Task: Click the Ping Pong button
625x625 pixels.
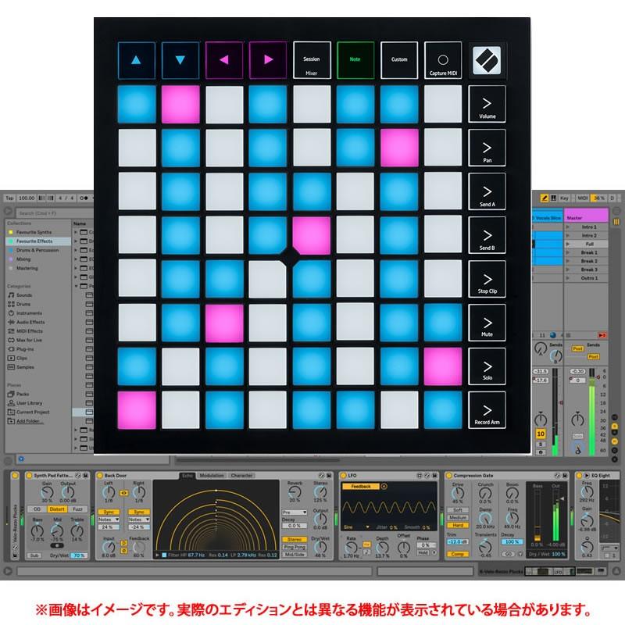Action: pyautogui.click(x=294, y=547)
